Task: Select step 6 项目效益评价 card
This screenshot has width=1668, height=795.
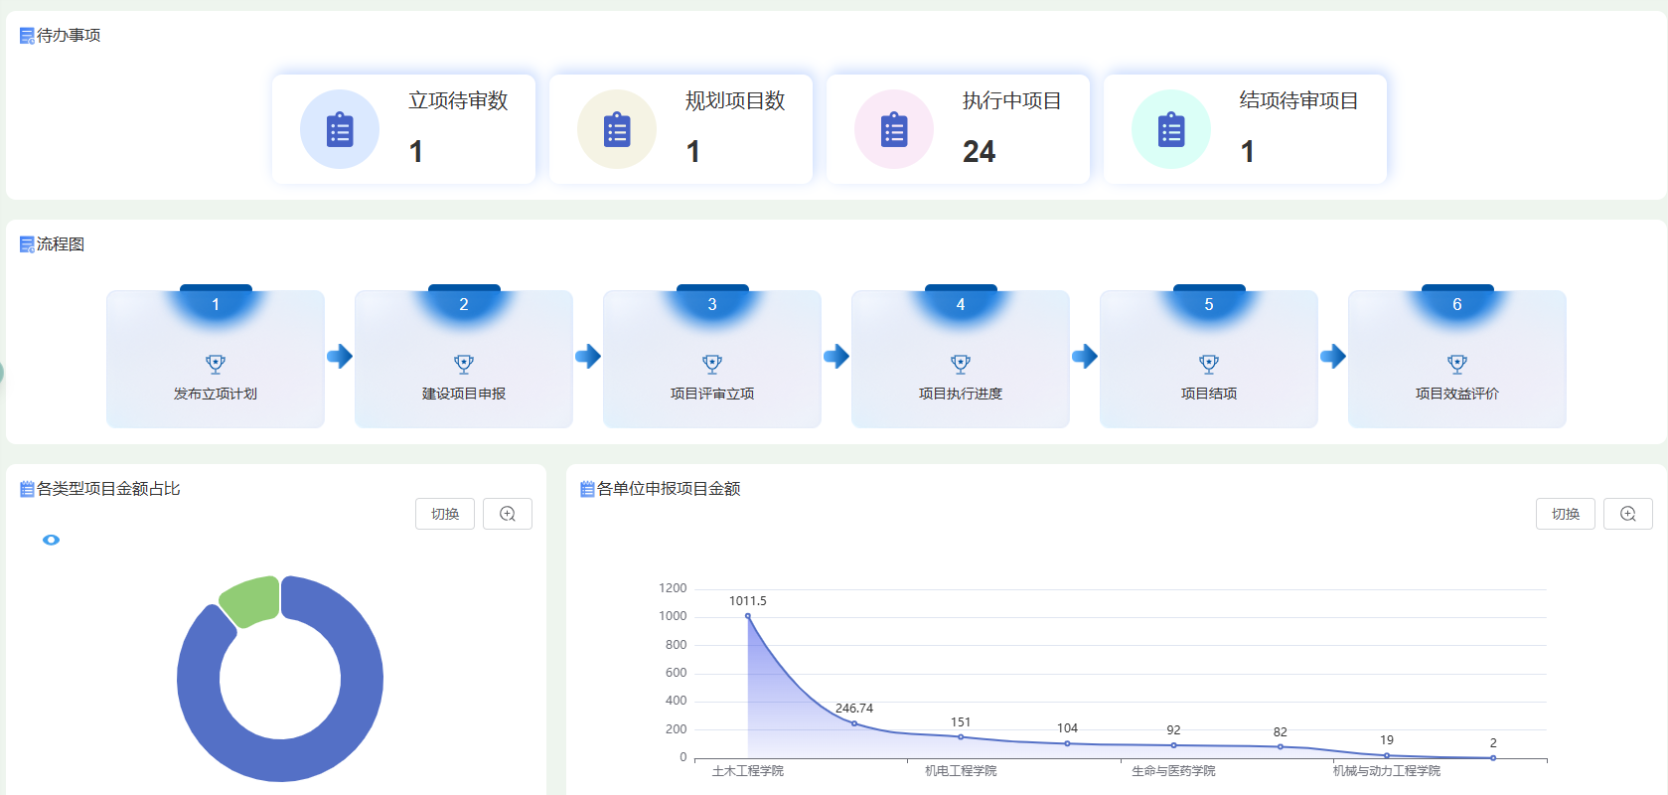Action: pyautogui.click(x=1457, y=359)
